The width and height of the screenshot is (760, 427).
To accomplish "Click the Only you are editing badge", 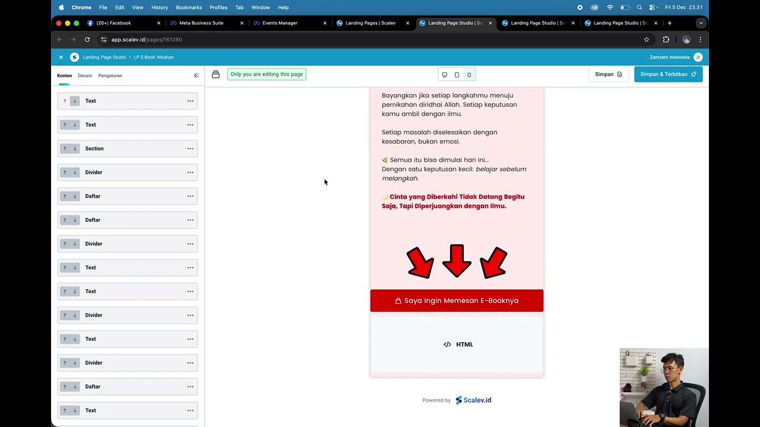I will click(x=267, y=74).
